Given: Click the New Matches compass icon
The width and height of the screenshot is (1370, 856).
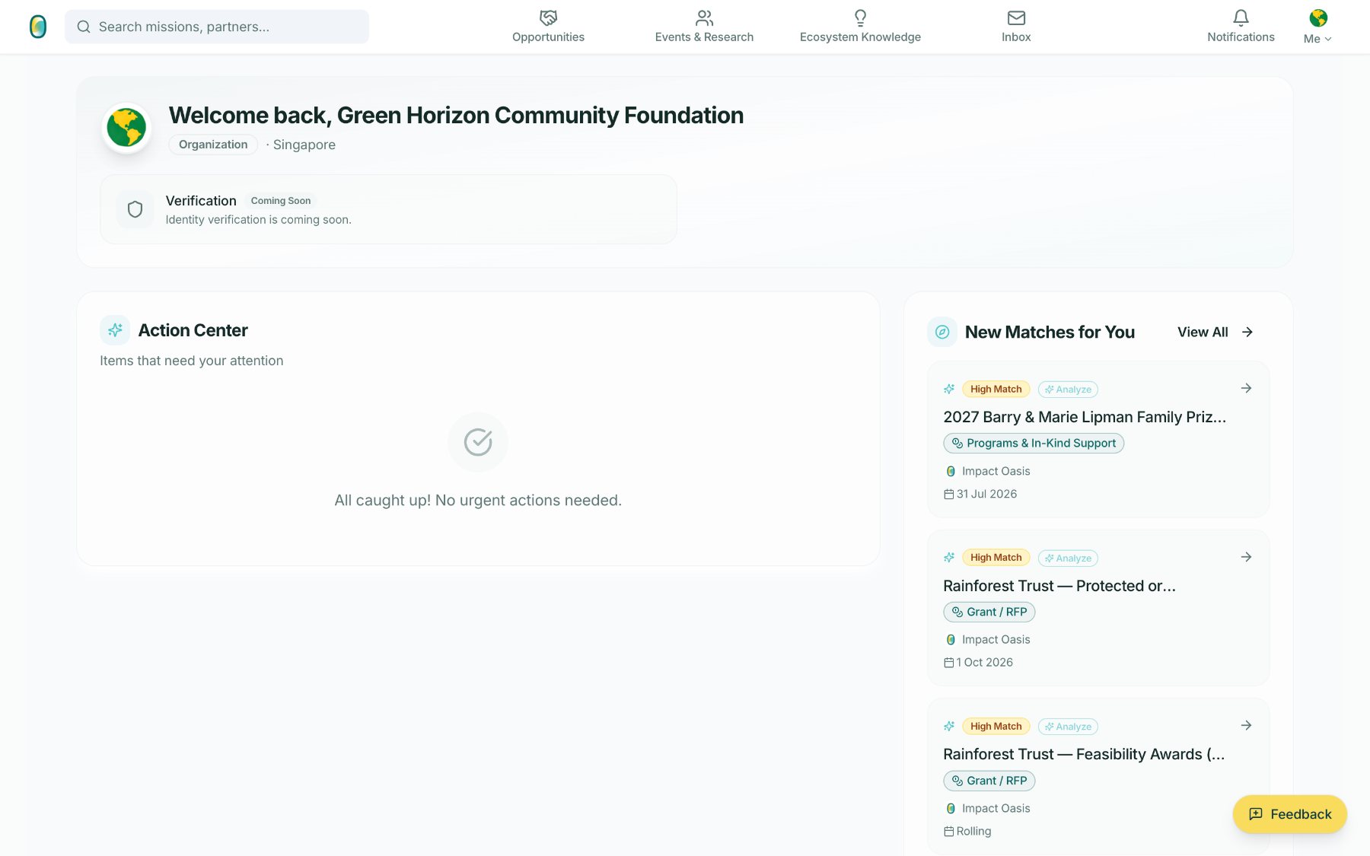Looking at the screenshot, I should click(942, 332).
